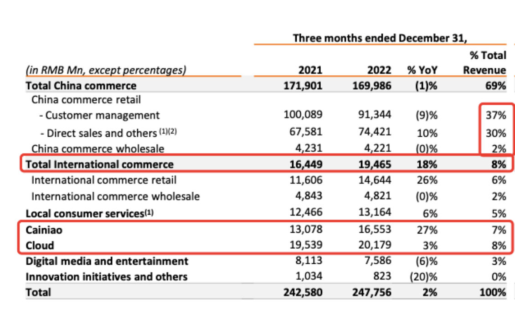Click the 'Digital media and entertainment' label
515x328 pixels.
[x=107, y=261]
